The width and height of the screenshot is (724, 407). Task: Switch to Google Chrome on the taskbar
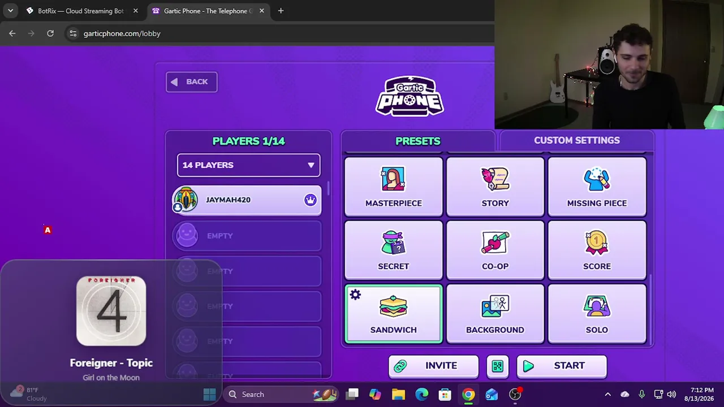point(468,395)
